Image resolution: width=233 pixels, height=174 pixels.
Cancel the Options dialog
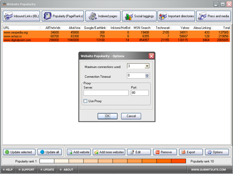point(131,116)
